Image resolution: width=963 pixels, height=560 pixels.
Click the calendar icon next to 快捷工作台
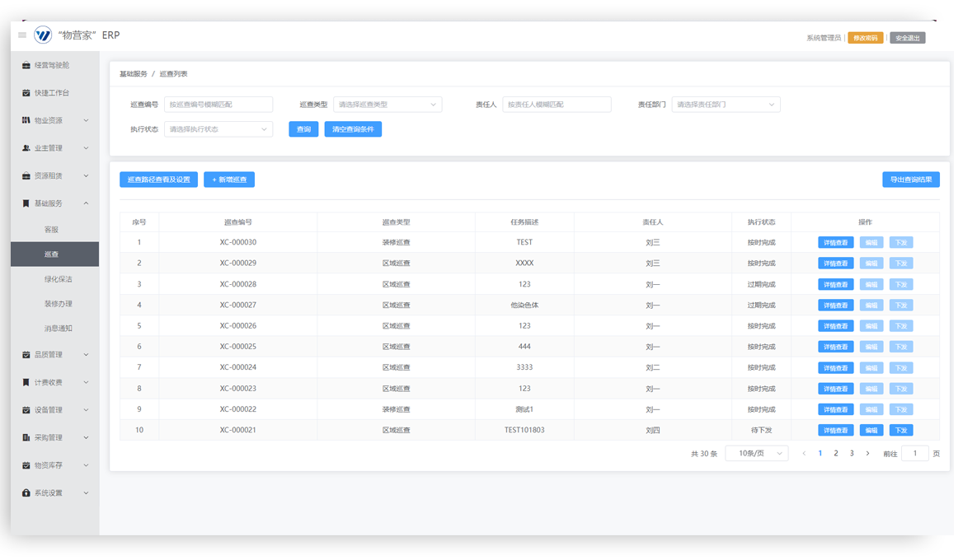[x=26, y=93]
